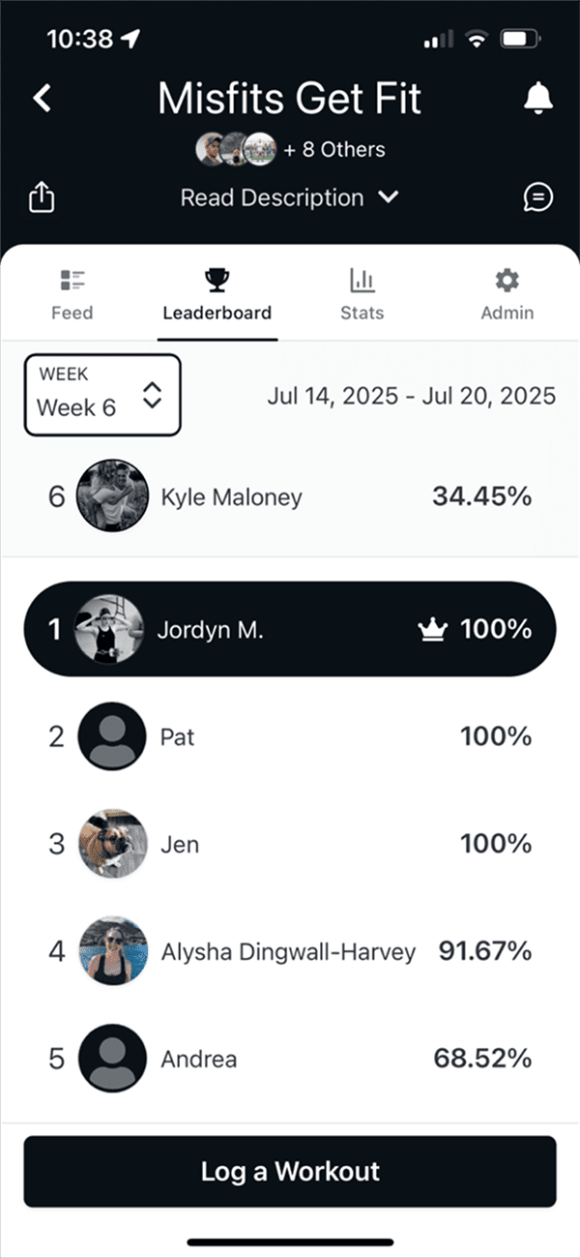
Task: Select Jordyn M.'s leaderboard entry
Action: (x=290, y=628)
